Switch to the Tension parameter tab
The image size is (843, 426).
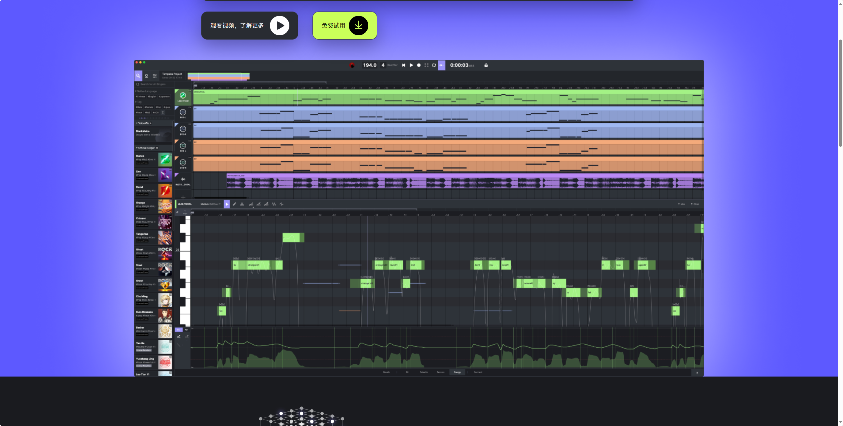point(441,372)
